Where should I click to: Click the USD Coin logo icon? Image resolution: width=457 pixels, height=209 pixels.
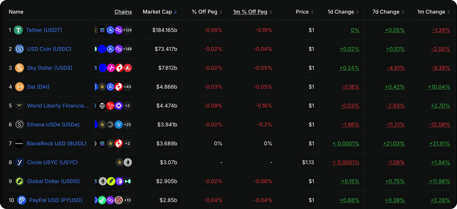(x=19, y=49)
